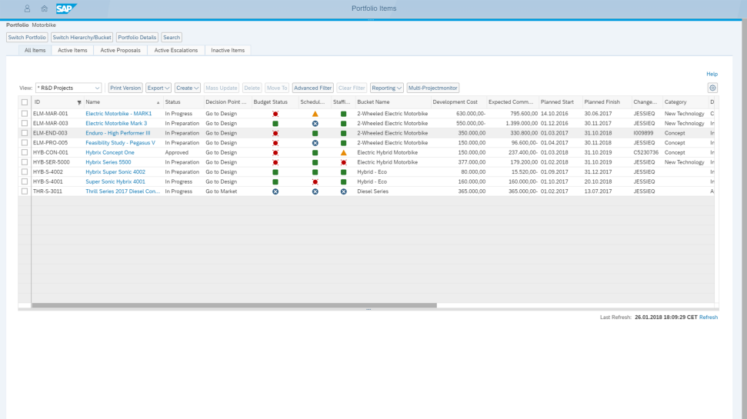Image resolution: width=747 pixels, height=419 pixels.
Task: Click red budget status icon for ELM-MAR-001
Action: coord(275,114)
